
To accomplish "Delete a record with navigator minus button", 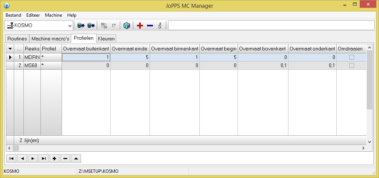I will pos(65,158).
